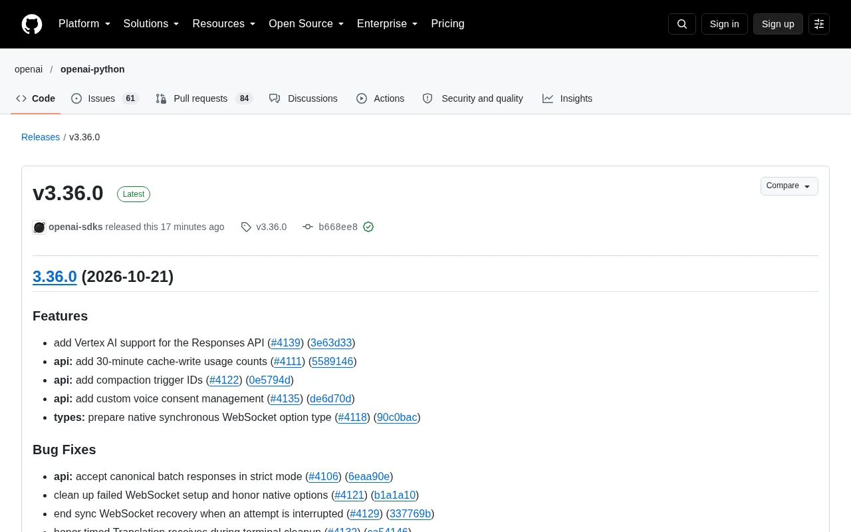Click the Sign up button
This screenshot has height=532, width=851.
(778, 24)
